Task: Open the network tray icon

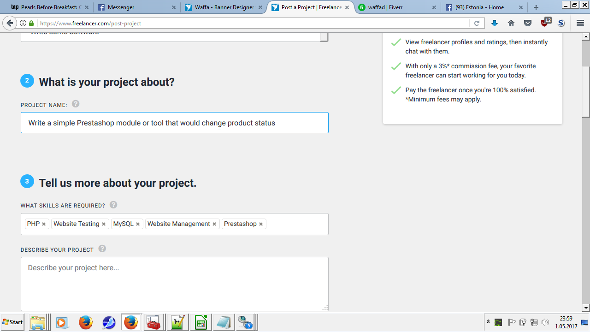Action: [534, 322]
